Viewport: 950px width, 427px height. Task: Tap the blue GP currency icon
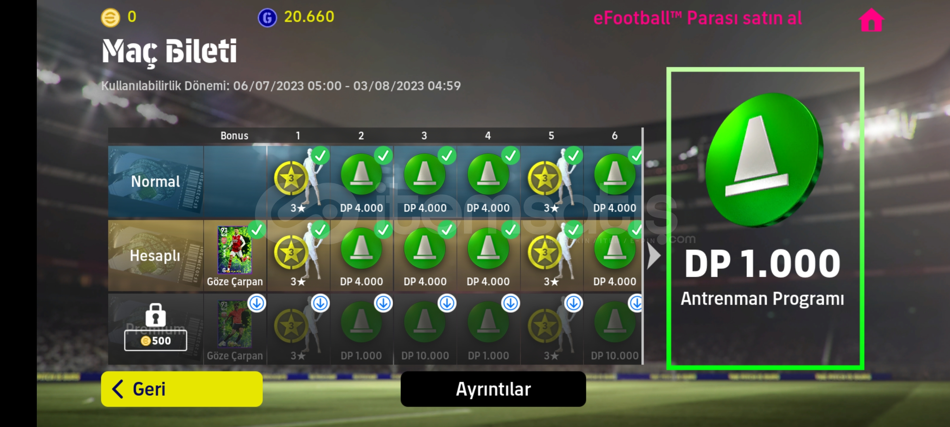click(267, 18)
